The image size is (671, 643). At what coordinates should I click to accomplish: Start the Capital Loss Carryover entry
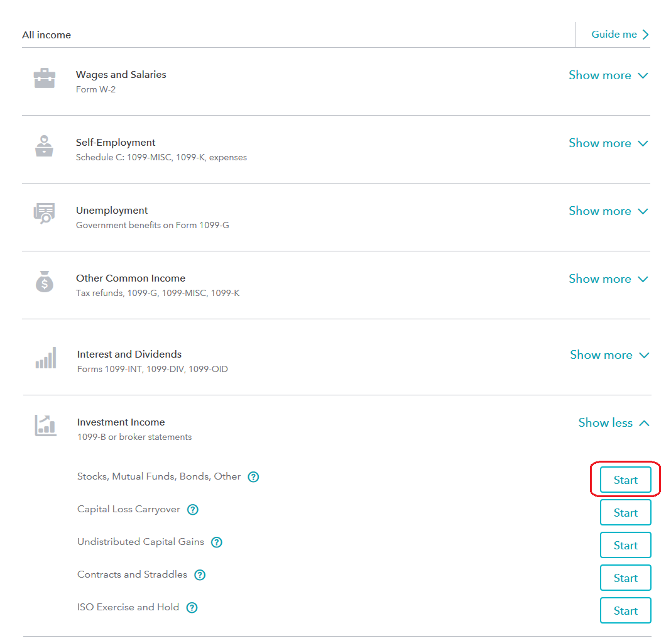626,512
